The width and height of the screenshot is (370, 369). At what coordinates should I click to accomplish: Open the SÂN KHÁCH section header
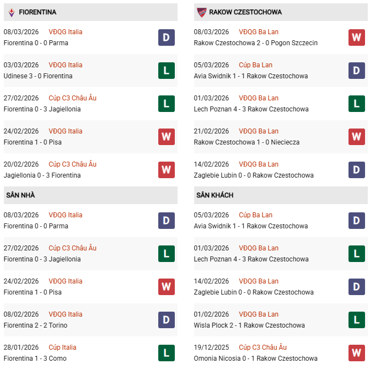(215, 195)
